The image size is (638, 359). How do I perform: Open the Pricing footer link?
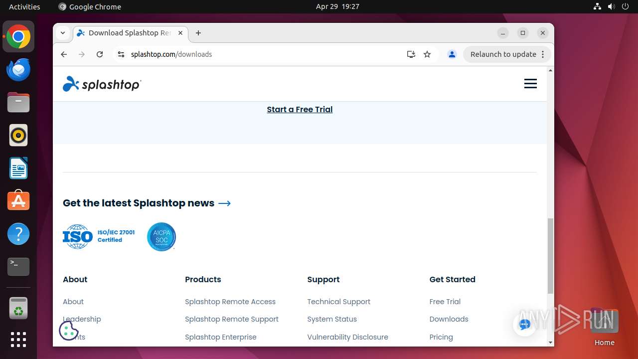tap(441, 337)
